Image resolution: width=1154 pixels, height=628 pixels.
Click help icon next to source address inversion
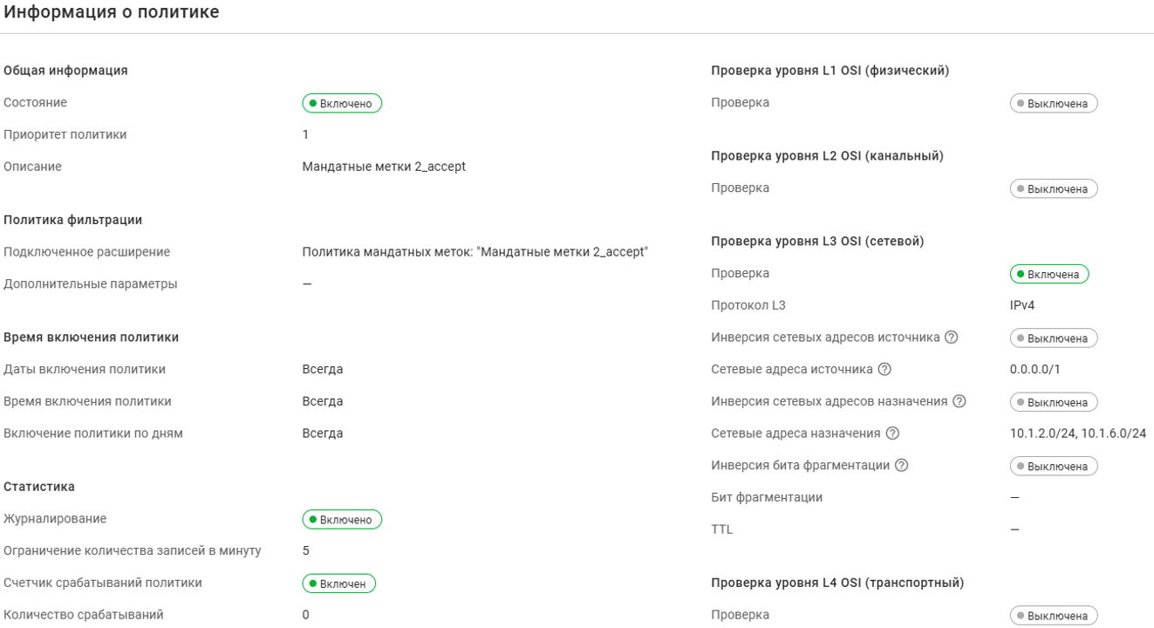(x=952, y=338)
